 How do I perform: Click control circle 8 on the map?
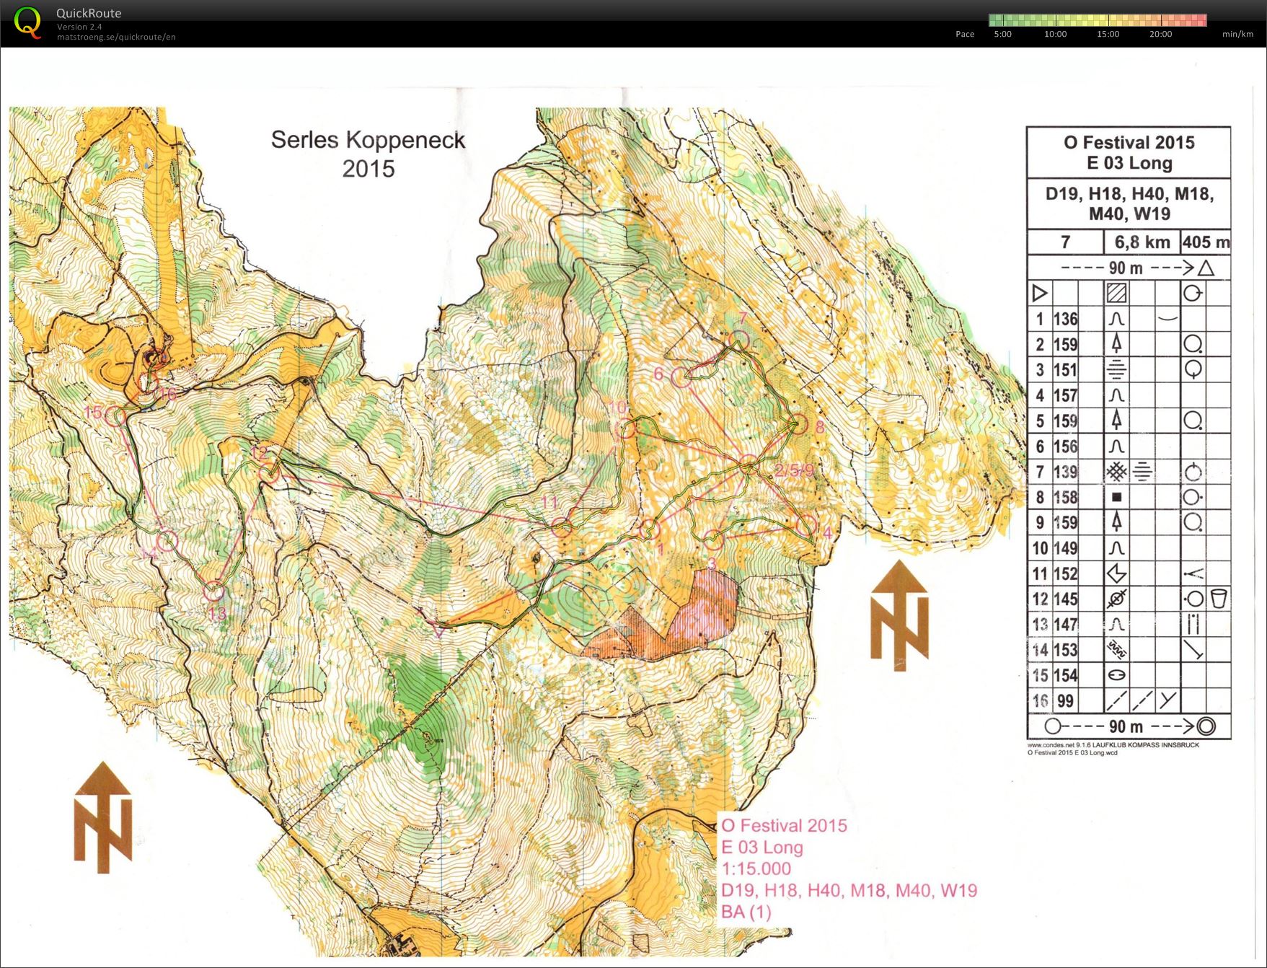[798, 424]
